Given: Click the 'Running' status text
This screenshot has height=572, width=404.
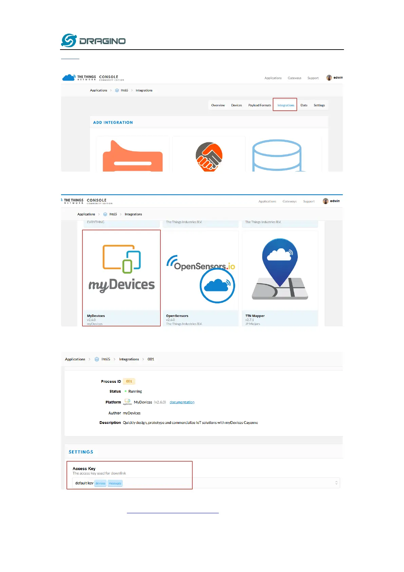Looking at the screenshot, I should click(x=135, y=391).
